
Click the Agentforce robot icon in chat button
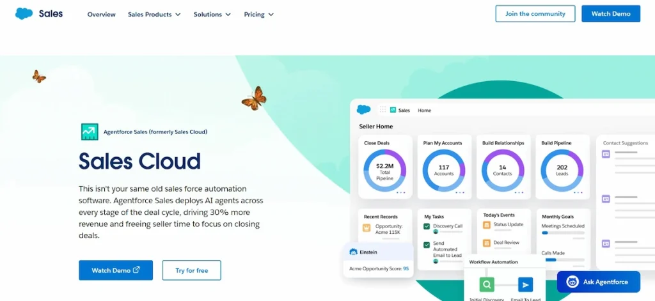pos(572,282)
